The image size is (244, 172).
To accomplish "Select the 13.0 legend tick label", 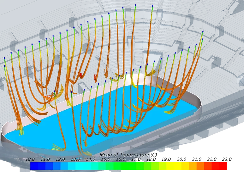I will [76, 159].
